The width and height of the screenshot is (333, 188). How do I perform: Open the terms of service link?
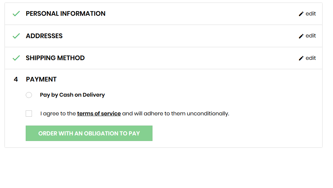(x=99, y=114)
